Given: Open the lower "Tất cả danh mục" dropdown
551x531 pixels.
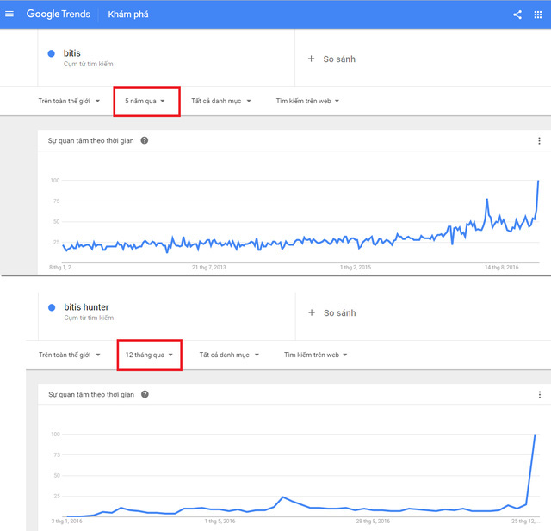Looking at the screenshot, I should point(229,355).
